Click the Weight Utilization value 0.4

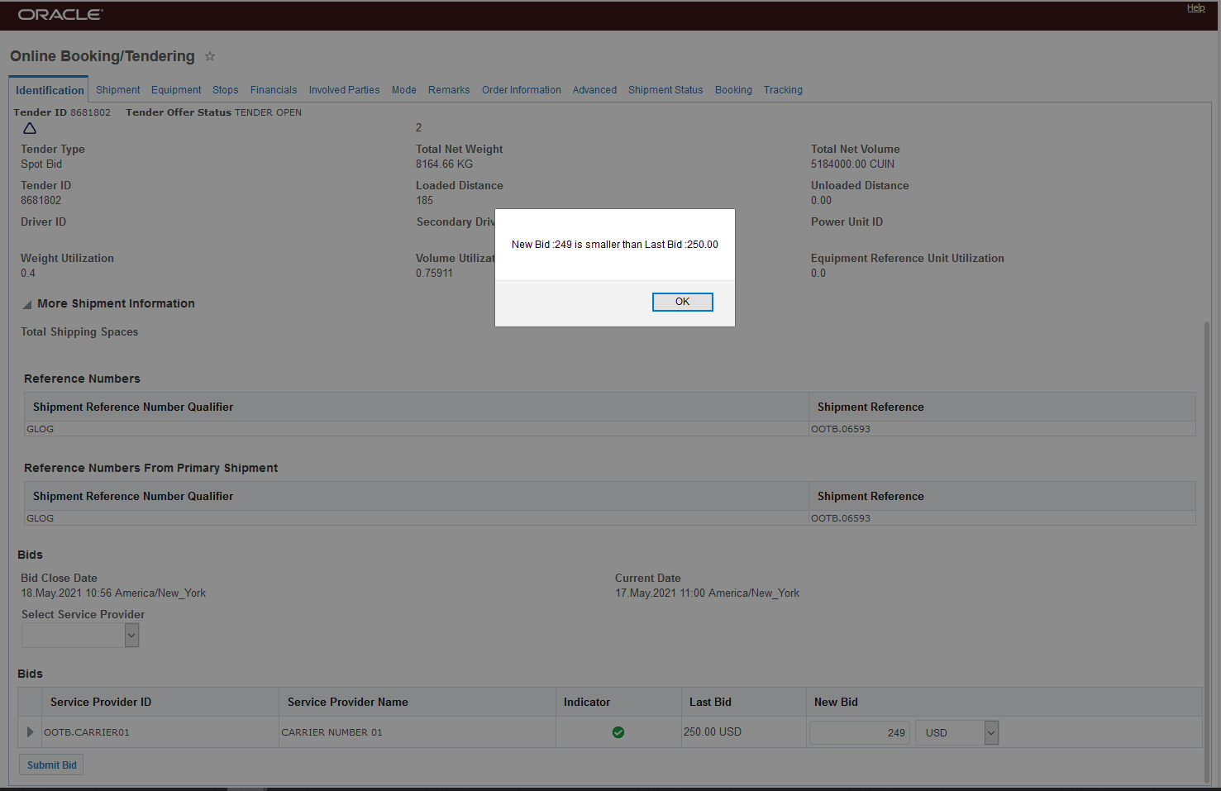click(28, 274)
